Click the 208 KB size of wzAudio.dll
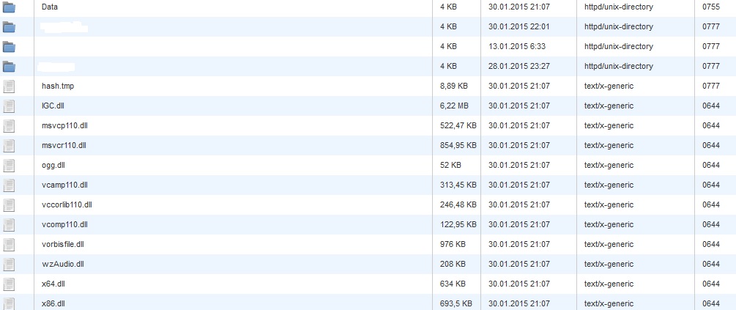 pos(453,264)
